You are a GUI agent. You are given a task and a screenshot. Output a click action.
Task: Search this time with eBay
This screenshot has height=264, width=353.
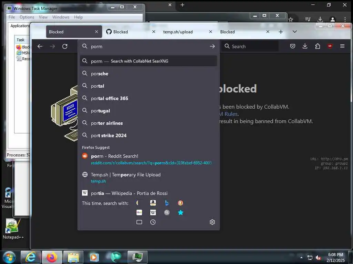[139, 212]
